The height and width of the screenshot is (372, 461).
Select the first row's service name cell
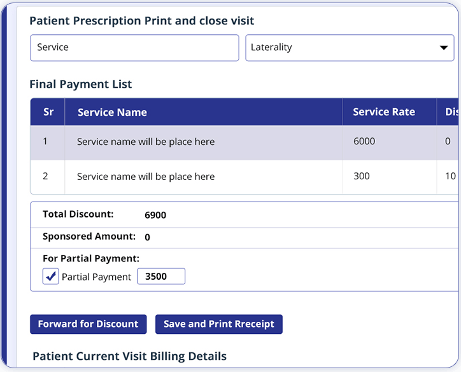tap(146, 142)
